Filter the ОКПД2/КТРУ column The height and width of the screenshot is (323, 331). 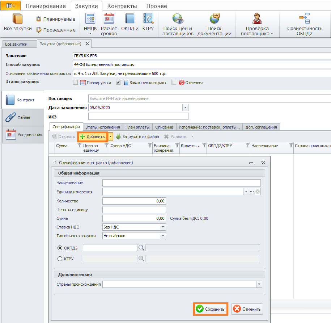coord(247,145)
